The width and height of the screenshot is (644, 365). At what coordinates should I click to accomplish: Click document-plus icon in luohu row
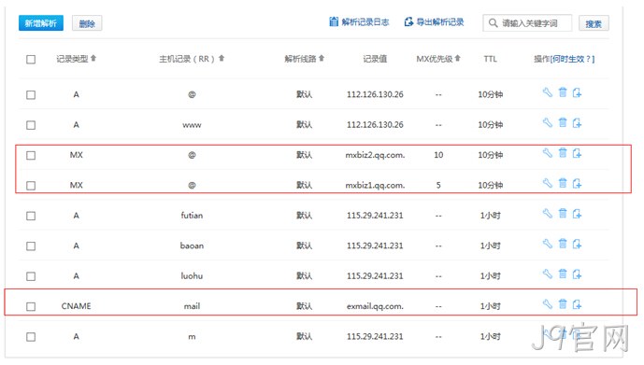coord(577,274)
